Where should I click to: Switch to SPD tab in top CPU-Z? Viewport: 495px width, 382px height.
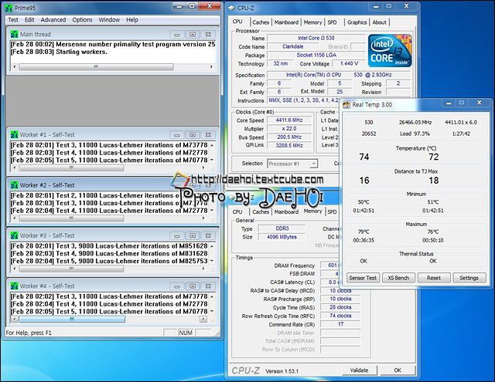tap(332, 22)
